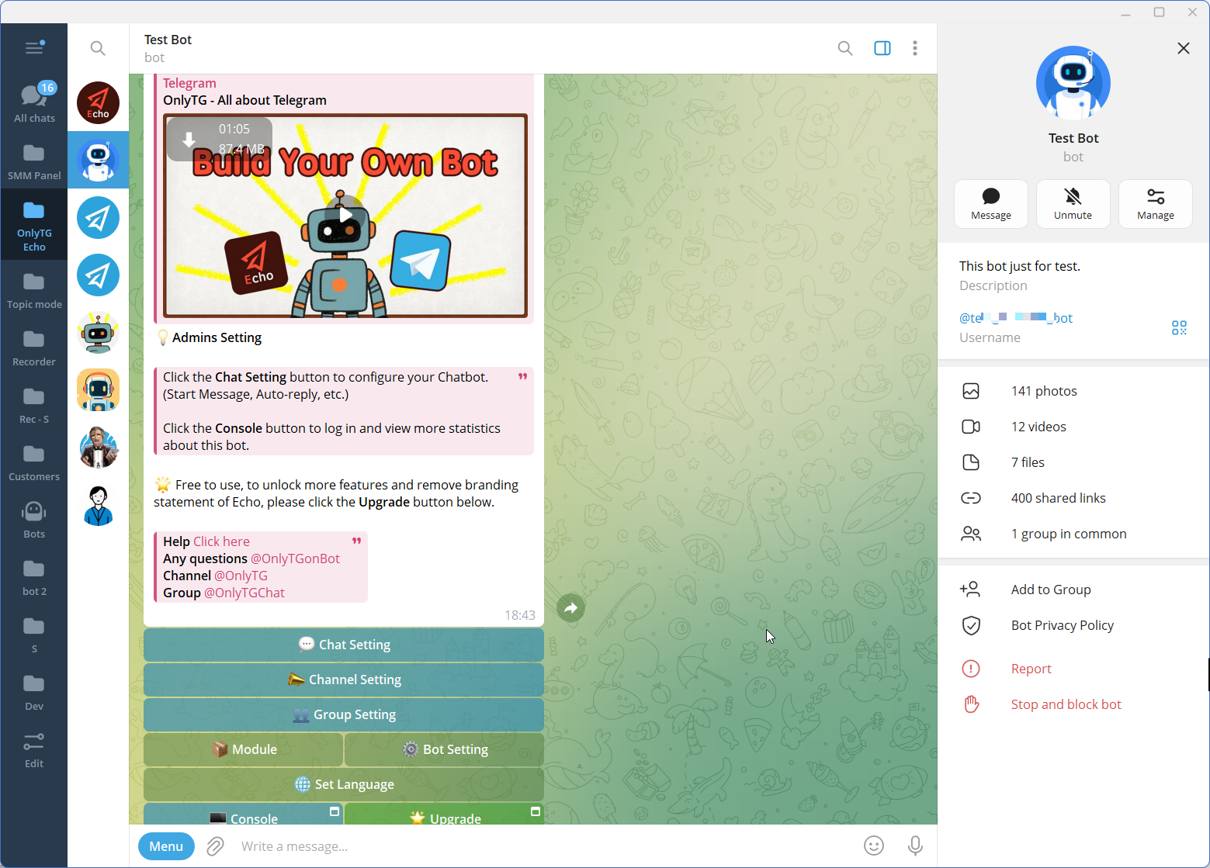Open the @OnlyTG channel link

click(241, 576)
